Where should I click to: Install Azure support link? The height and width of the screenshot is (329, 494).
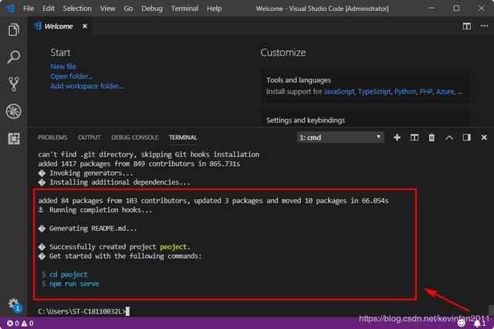click(x=445, y=92)
